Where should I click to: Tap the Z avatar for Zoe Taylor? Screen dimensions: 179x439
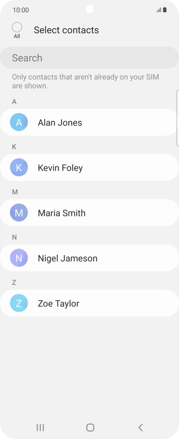[x=19, y=303]
